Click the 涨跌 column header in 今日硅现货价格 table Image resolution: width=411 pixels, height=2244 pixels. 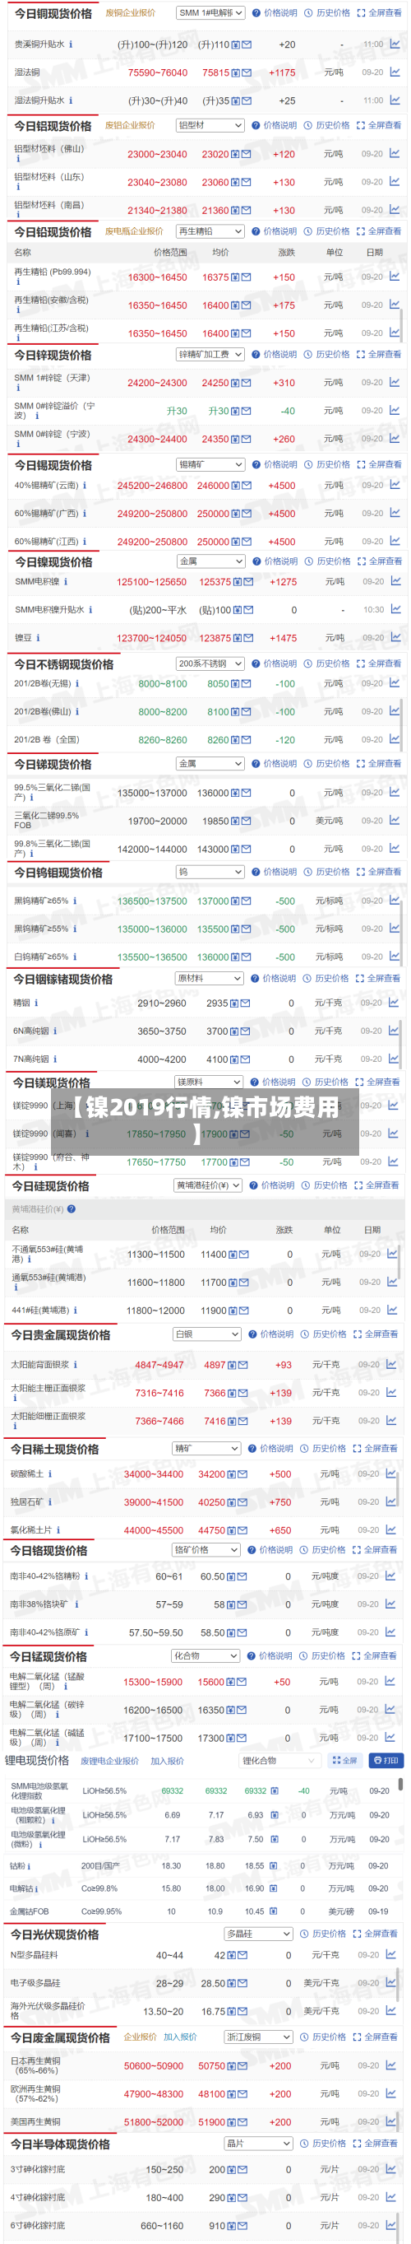pos(284,1230)
